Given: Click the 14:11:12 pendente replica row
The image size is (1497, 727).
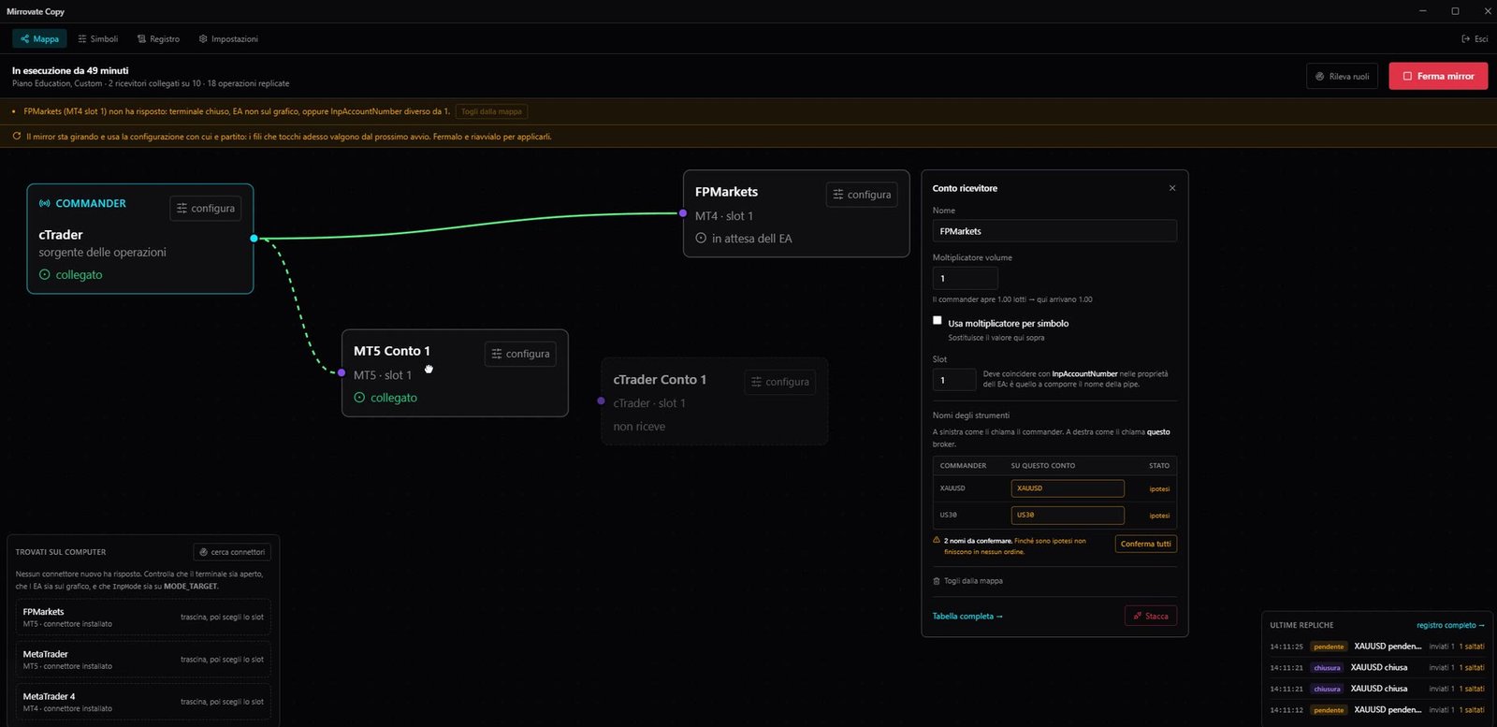Looking at the screenshot, I should coord(1376,710).
